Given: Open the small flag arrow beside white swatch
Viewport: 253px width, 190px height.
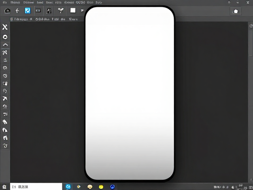Looking at the screenshot, I should [x=82, y=11].
